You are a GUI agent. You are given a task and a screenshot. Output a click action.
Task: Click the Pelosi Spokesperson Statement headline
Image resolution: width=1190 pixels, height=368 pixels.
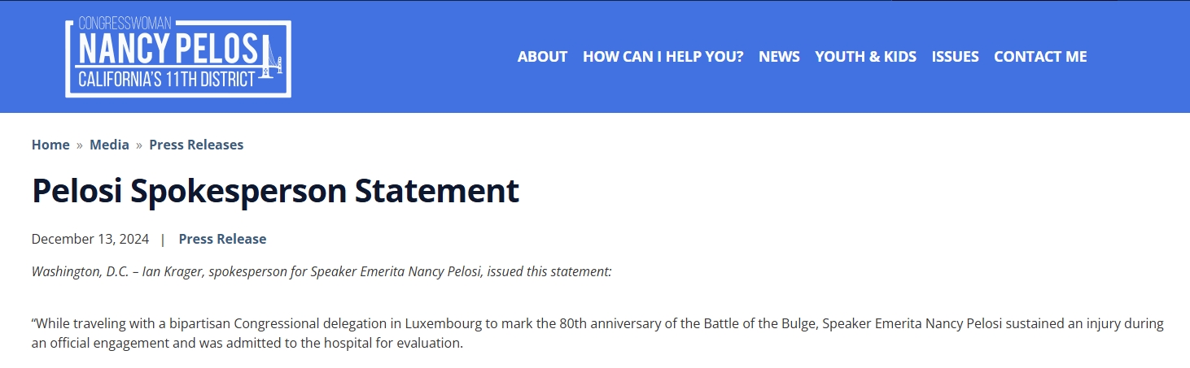[x=275, y=191]
